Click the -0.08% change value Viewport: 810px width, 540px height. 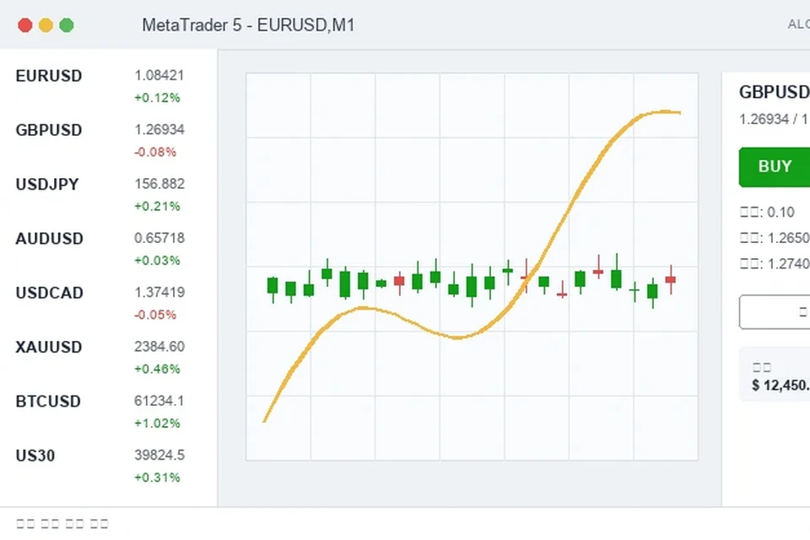[155, 152]
